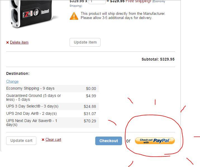Click the Update cart button

point(21,141)
